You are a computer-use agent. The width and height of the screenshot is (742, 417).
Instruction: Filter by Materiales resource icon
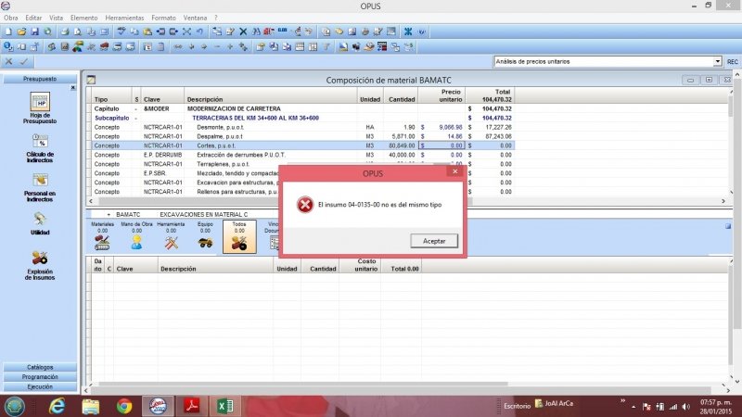click(103, 240)
